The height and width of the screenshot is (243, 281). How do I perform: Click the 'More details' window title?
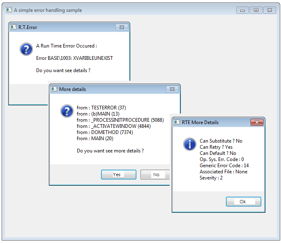(72, 89)
